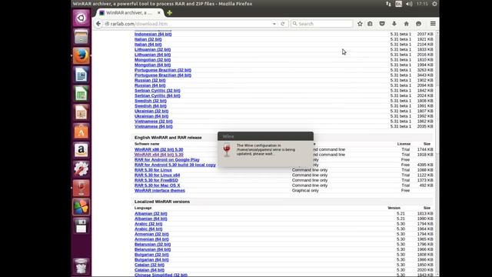This screenshot has height=277, width=492.
Task: Expand URL bar history dropdown
Action: click(274, 24)
